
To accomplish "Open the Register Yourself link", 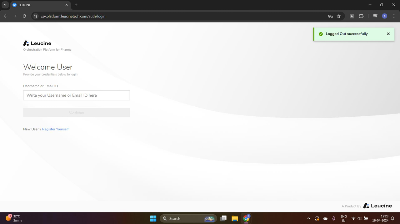I will [55, 129].
